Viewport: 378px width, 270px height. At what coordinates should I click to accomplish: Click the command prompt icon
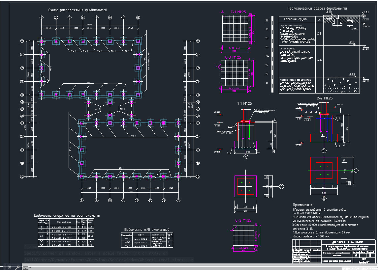[x=25, y=267]
